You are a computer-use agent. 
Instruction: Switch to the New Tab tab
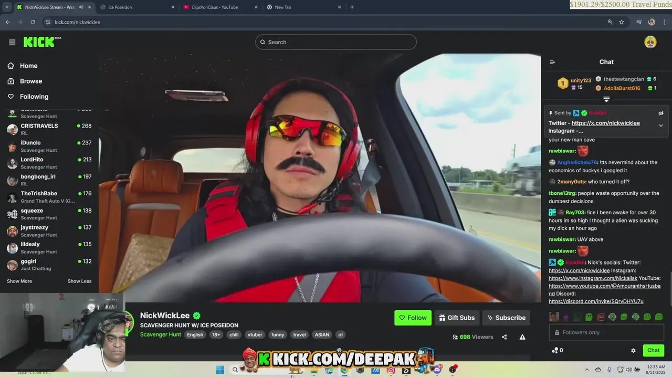tap(303, 7)
